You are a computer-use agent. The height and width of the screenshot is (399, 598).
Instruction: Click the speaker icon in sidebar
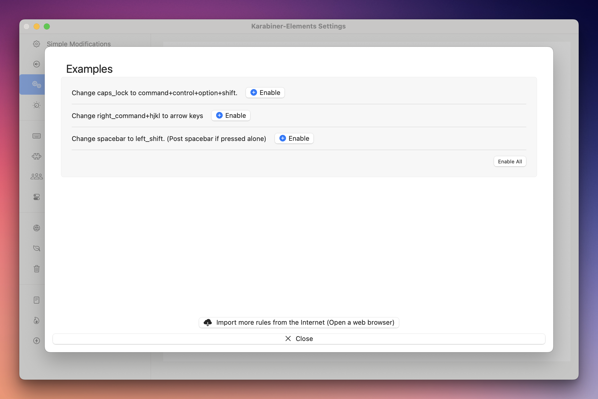pos(37,64)
